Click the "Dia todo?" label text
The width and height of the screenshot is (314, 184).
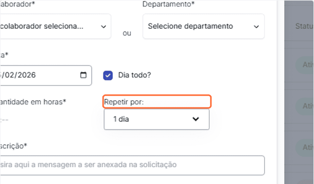point(134,75)
